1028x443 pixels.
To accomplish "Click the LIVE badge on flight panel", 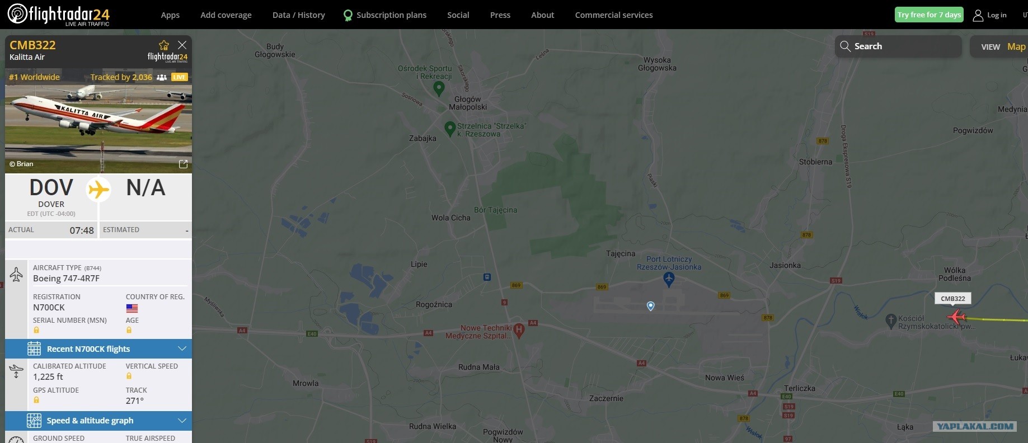I will click(180, 77).
